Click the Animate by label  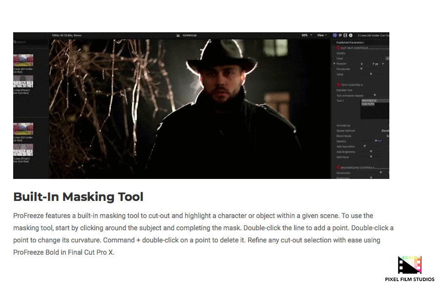point(343,125)
